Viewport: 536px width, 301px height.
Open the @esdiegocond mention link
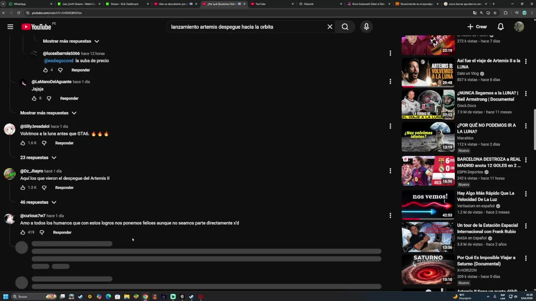(x=59, y=61)
